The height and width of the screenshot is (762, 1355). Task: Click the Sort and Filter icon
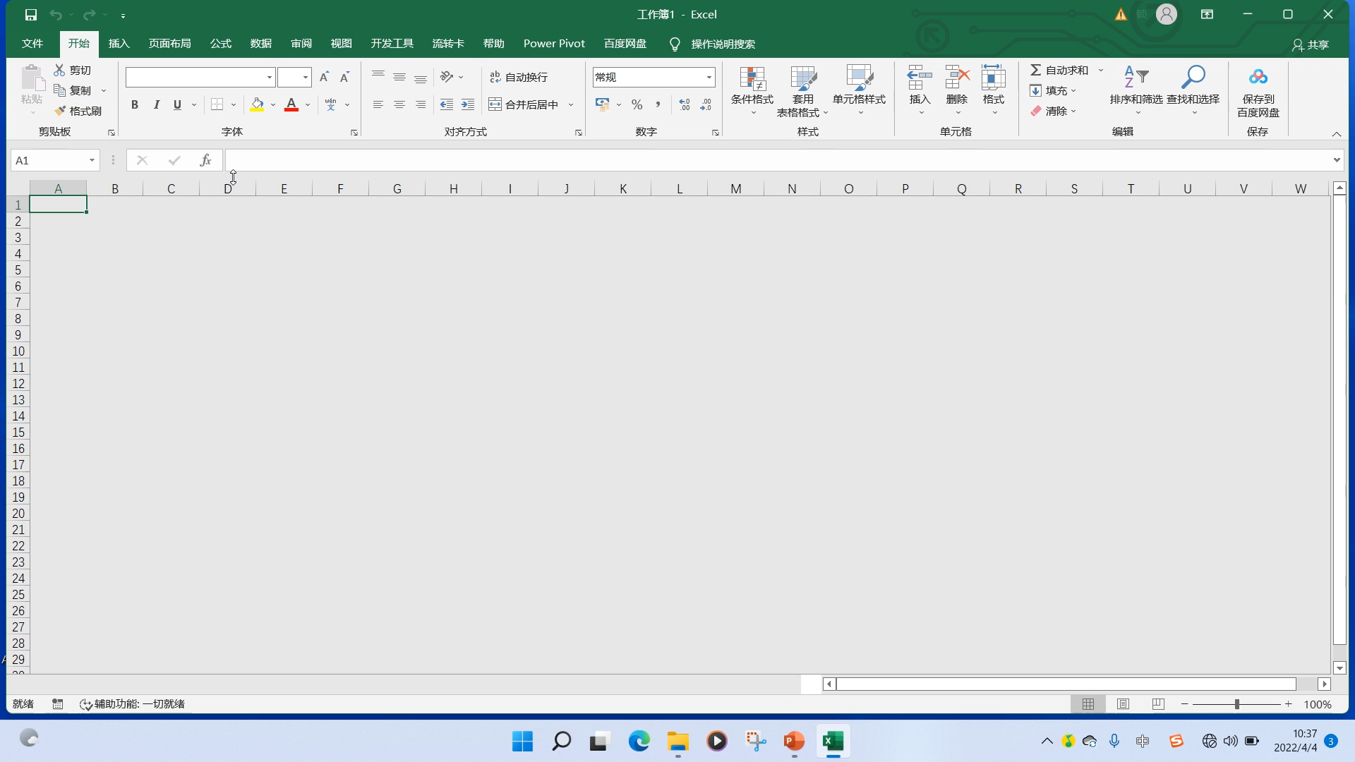pos(1136,78)
